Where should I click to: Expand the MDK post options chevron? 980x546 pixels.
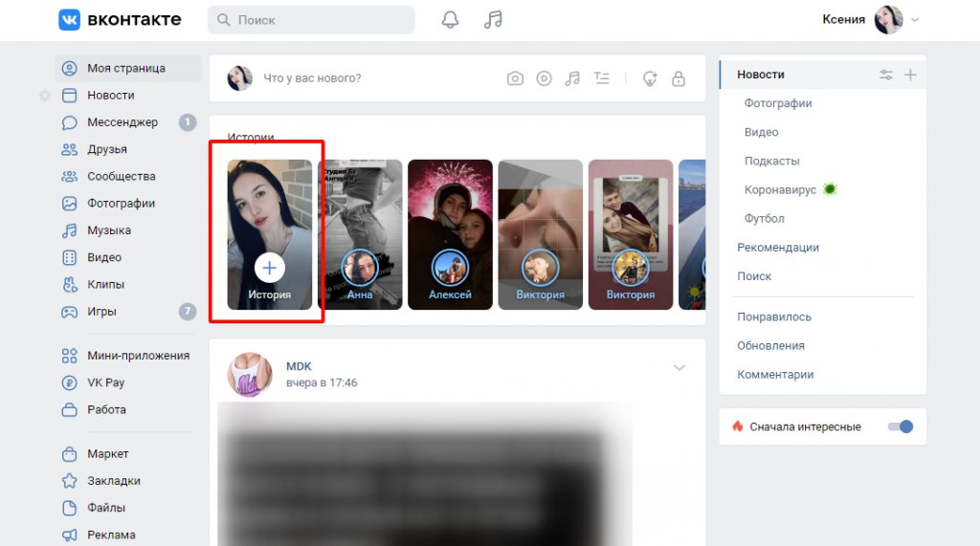pos(679,368)
